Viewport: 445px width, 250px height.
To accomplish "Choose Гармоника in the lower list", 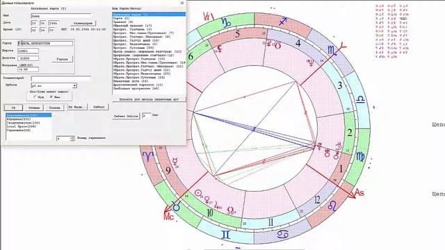I will 29,131.
